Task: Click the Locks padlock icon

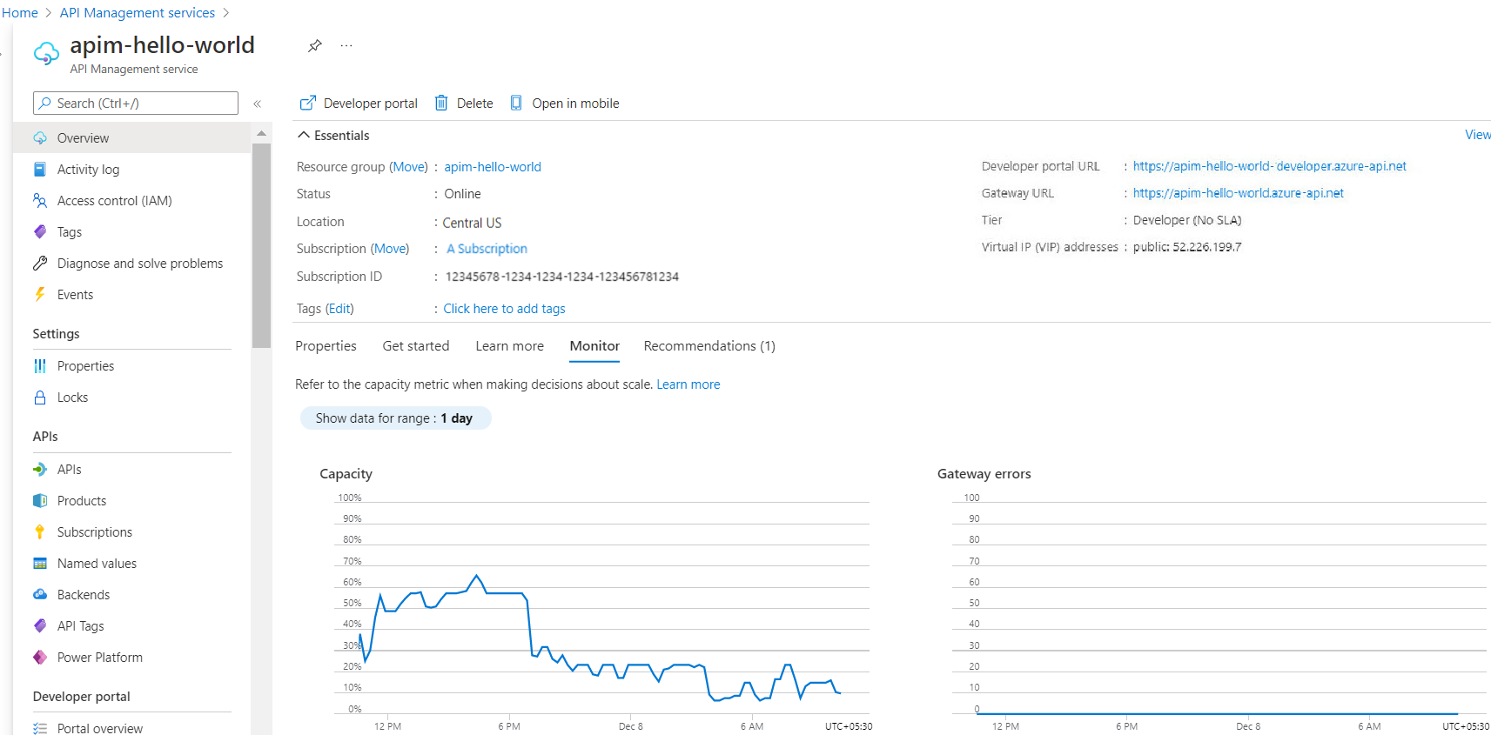Action: point(40,398)
